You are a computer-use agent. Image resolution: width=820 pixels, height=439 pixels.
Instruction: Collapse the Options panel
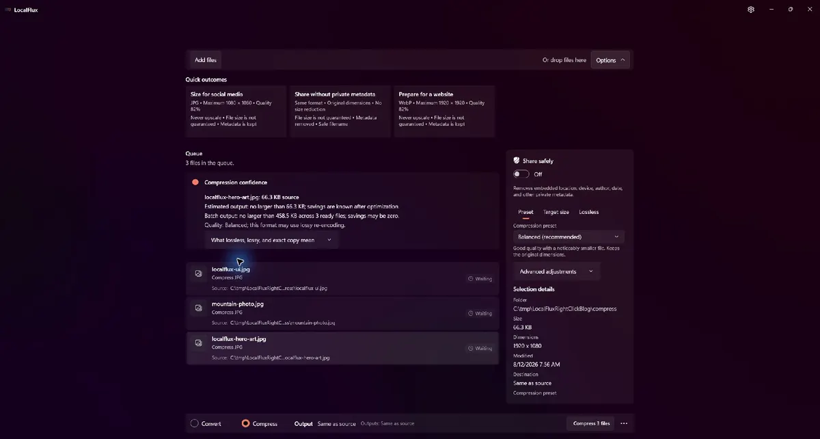610,60
